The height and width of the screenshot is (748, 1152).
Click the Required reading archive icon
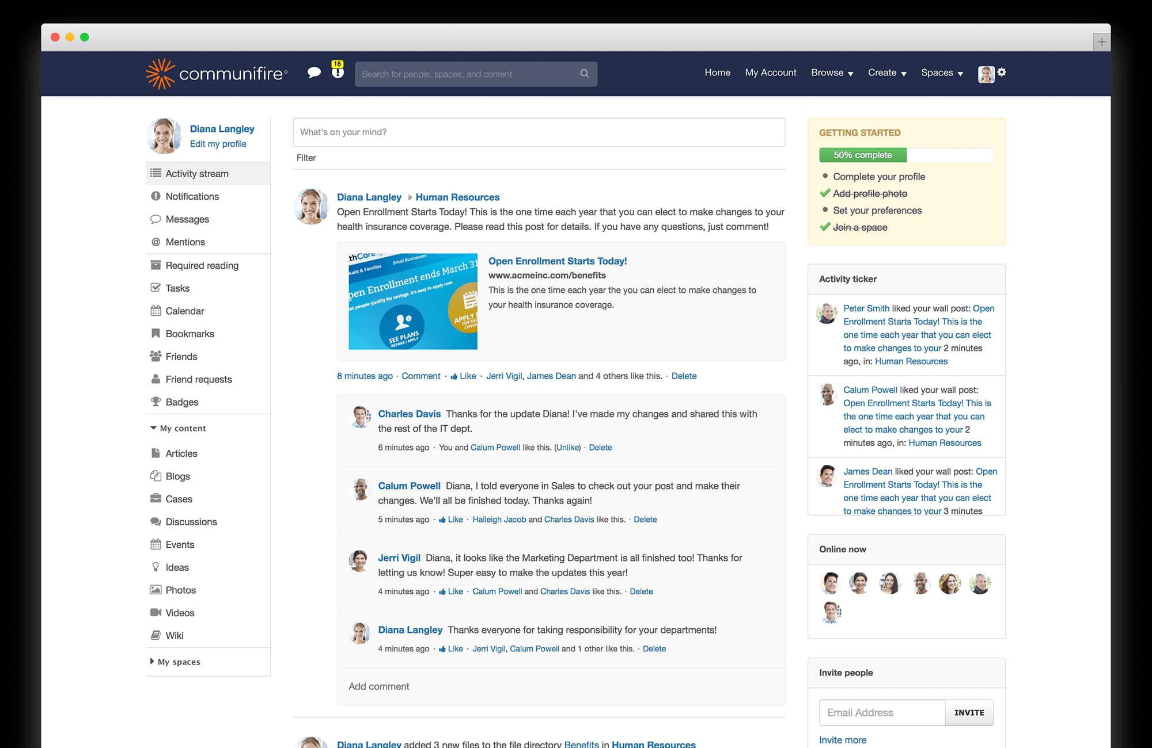tap(156, 265)
